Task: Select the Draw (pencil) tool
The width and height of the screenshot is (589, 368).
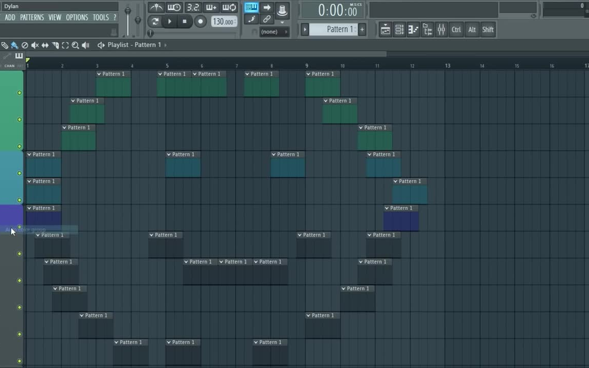Action: point(5,45)
